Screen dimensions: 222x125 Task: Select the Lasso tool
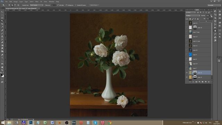[2, 18]
